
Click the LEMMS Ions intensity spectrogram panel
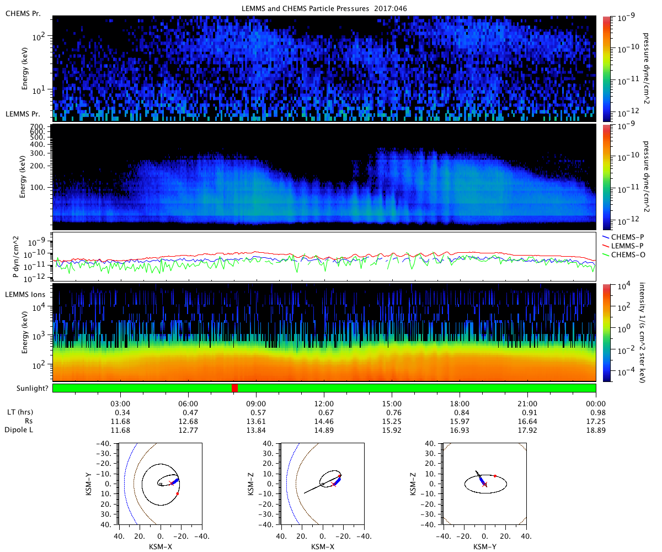point(324,333)
